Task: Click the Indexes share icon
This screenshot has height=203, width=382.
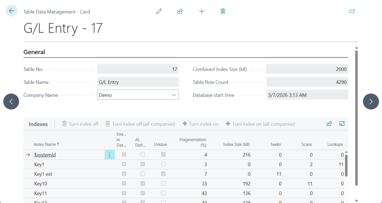Action: tap(329, 124)
